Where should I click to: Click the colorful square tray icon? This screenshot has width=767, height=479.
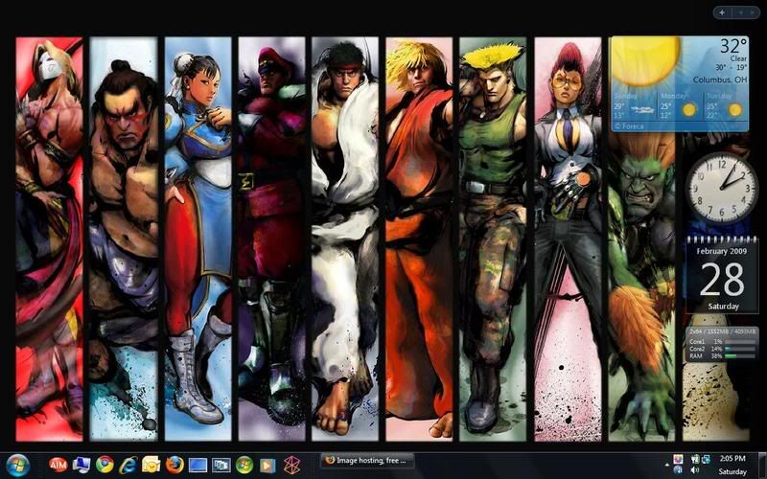[x=678, y=459]
